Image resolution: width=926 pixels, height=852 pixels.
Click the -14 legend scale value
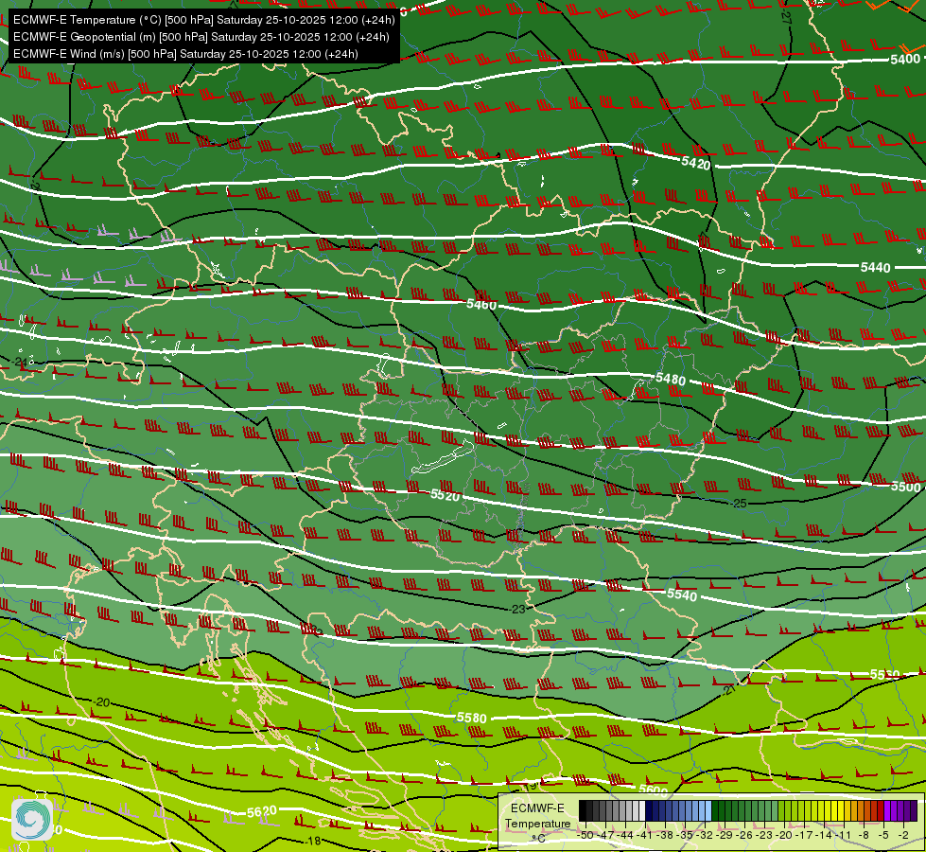(x=823, y=835)
